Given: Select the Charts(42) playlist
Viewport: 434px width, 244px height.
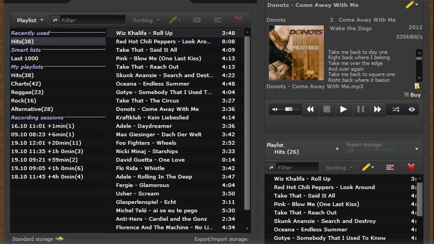Looking at the screenshot, I should tap(58, 84).
